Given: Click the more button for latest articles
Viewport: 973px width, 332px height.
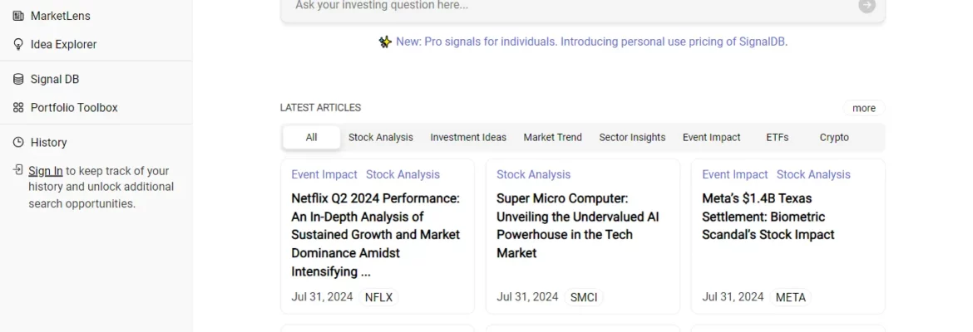Looking at the screenshot, I should pos(864,109).
